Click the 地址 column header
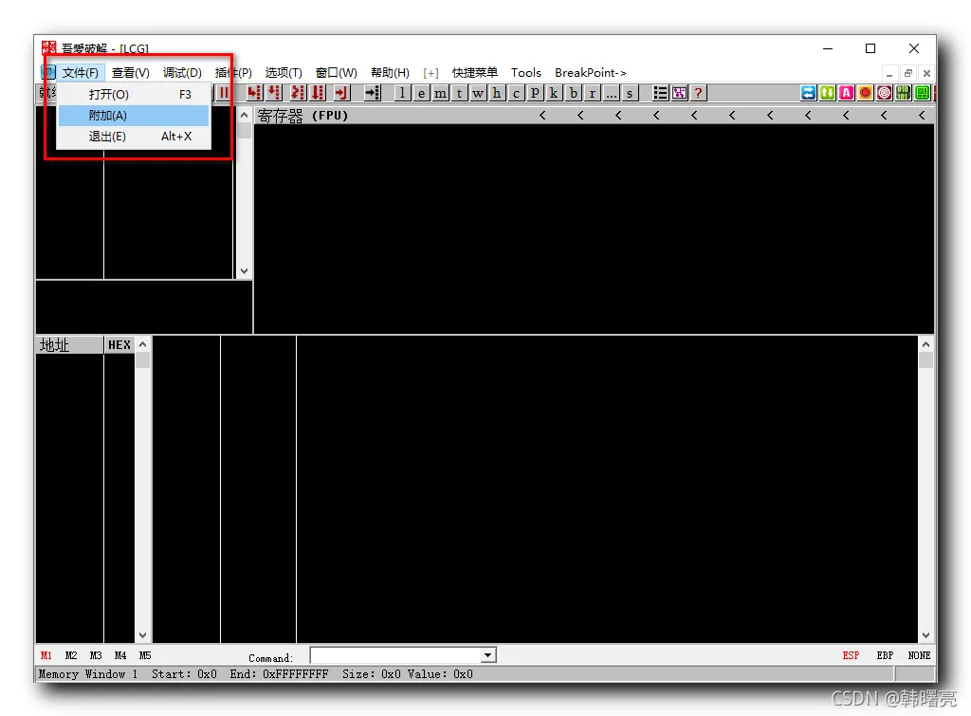 (x=69, y=345)
